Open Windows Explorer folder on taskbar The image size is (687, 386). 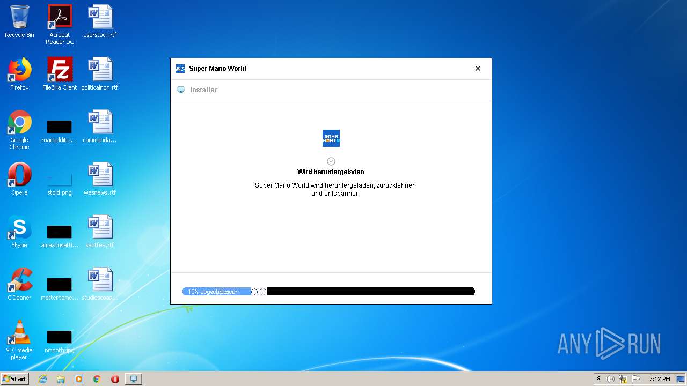coord(61,379)
